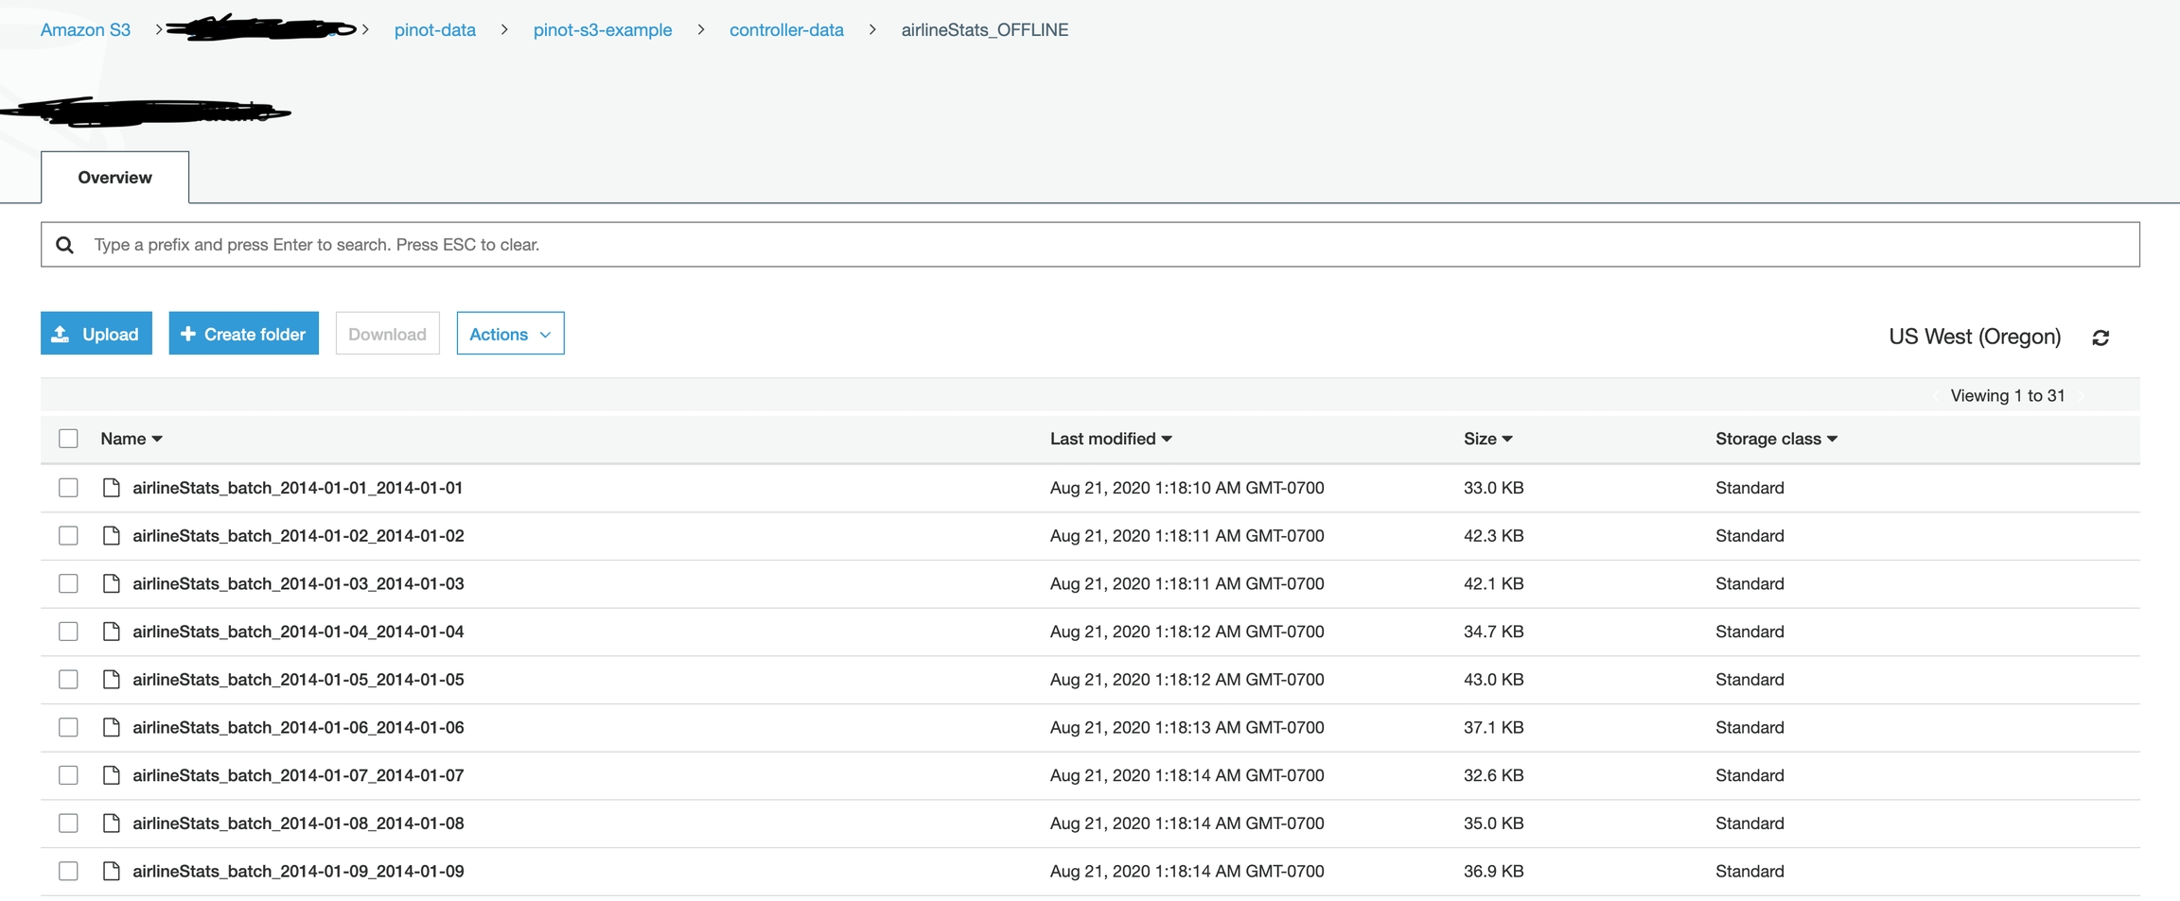Viewport: 2180px width, 901px height.
Task: Click file icon for airlineStats_batch_2014-01-01
Action: tap(111, 488)
